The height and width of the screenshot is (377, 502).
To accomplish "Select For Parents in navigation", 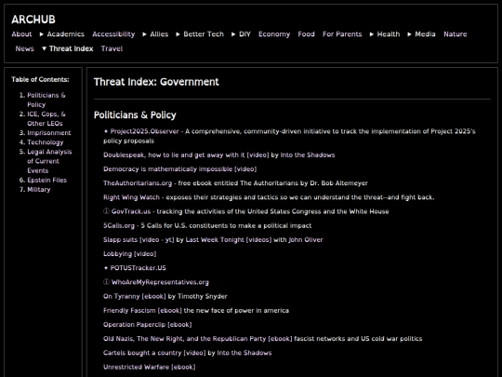I will click(x=342, y=34).
